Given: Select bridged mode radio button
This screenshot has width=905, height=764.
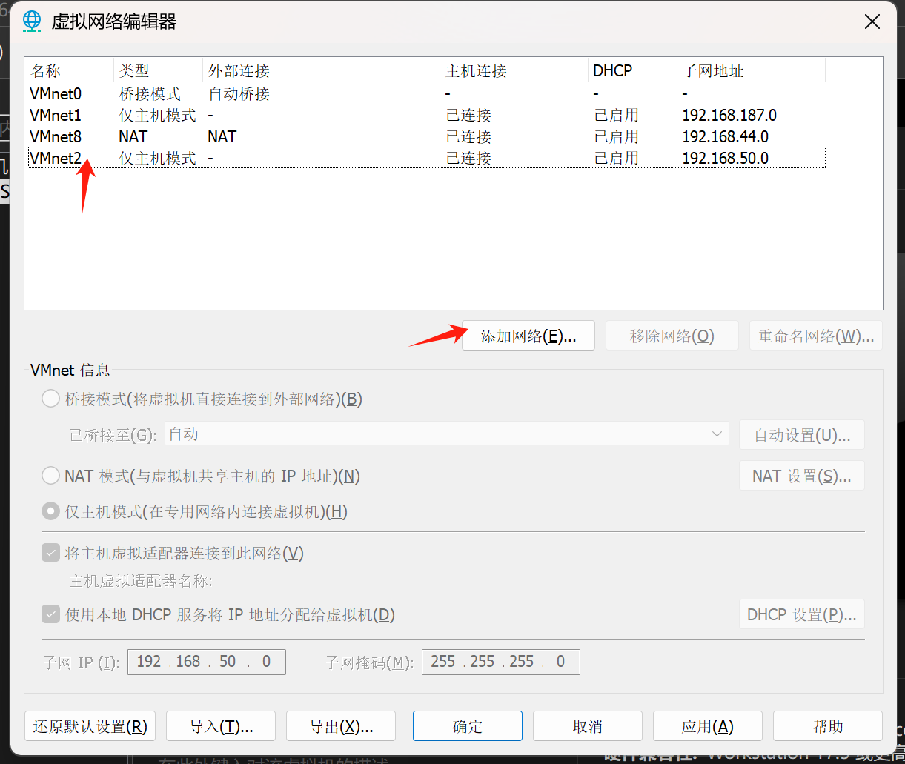Looking at the screenshot, I should tap(50, 398).
